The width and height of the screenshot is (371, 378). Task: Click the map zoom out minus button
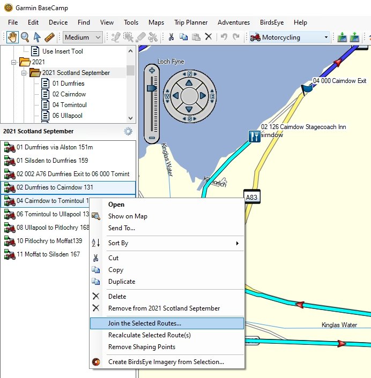pos(152,138)
